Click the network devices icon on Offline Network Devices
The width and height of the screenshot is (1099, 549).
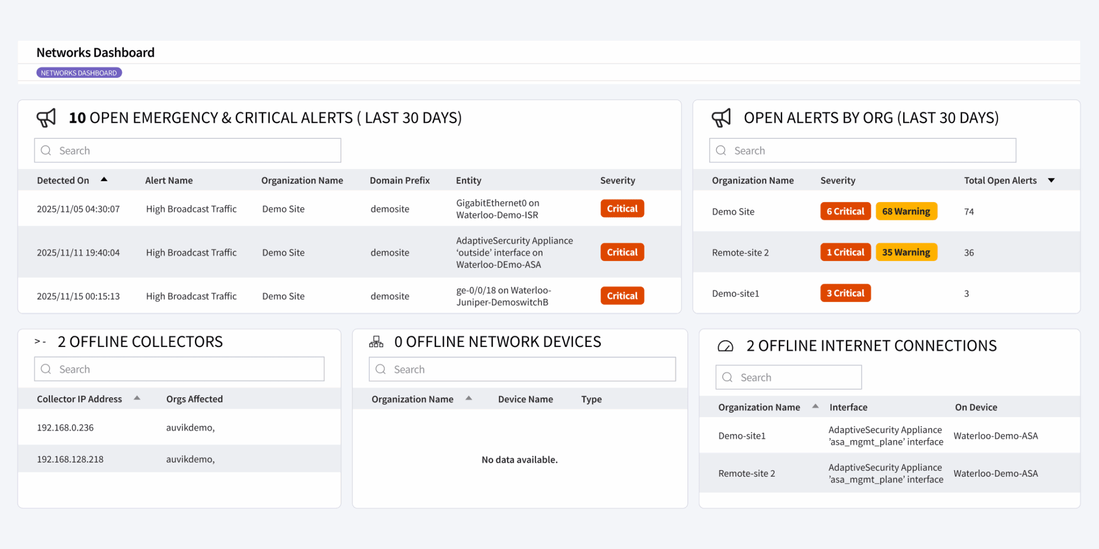[376, 341]
